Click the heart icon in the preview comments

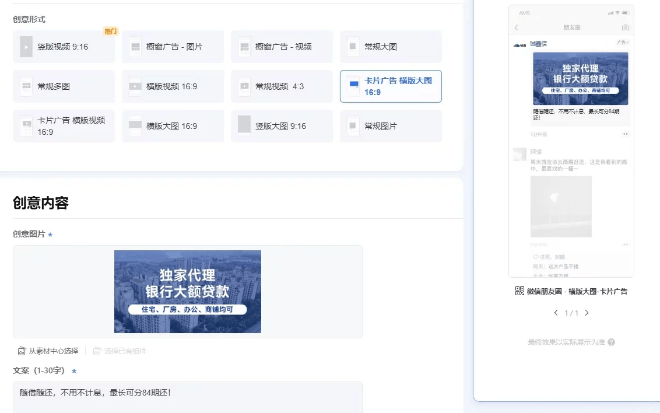tap(535, 257)
